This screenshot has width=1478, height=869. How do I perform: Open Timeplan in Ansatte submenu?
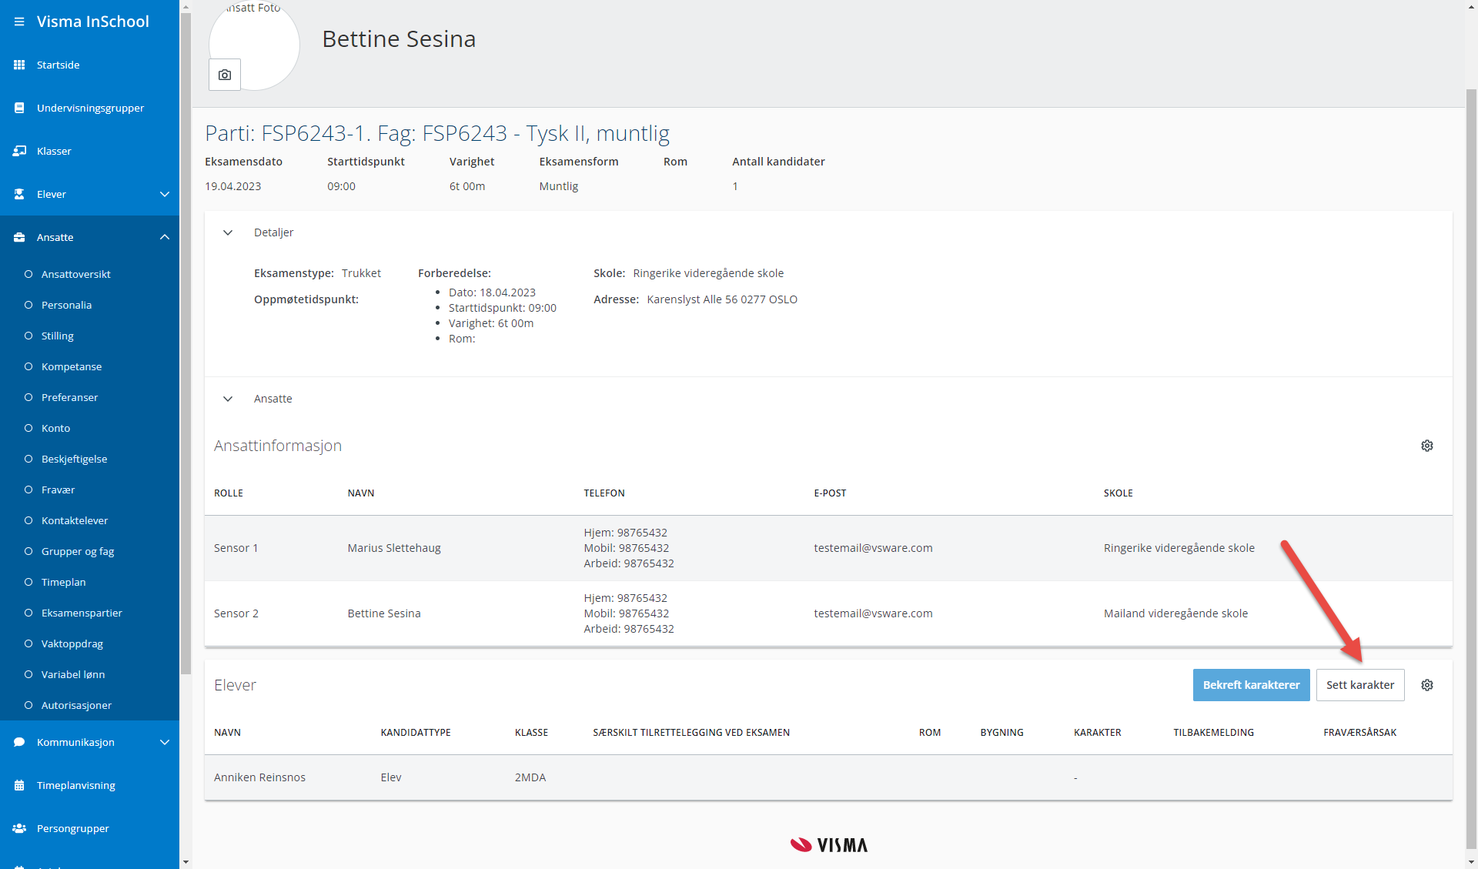[63, 582]
